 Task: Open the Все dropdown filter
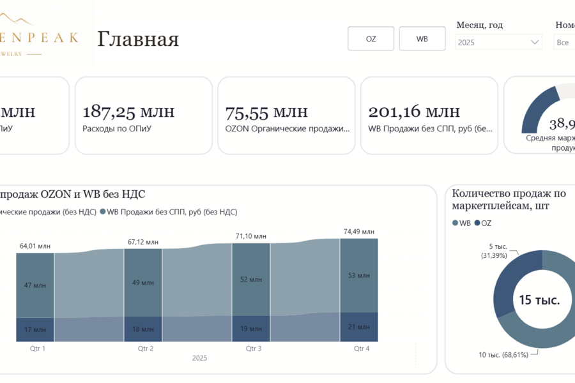point(564,42)
